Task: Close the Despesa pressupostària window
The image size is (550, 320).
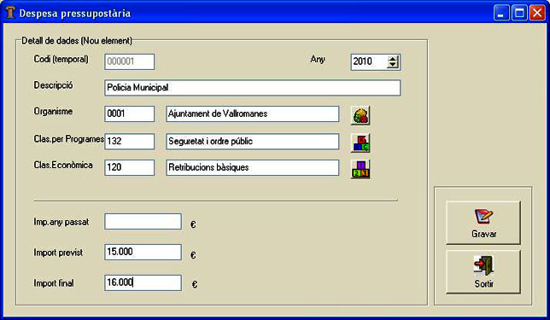Action: point(537,14)
